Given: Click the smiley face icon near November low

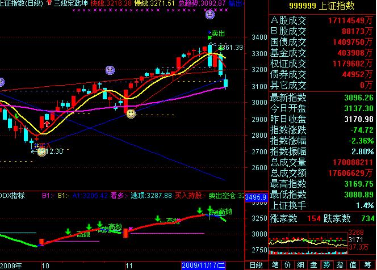Looking at the screenshot, I should click(131, 114).
